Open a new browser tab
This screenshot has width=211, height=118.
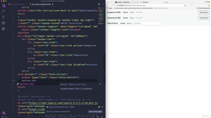[x=166, y=2]
